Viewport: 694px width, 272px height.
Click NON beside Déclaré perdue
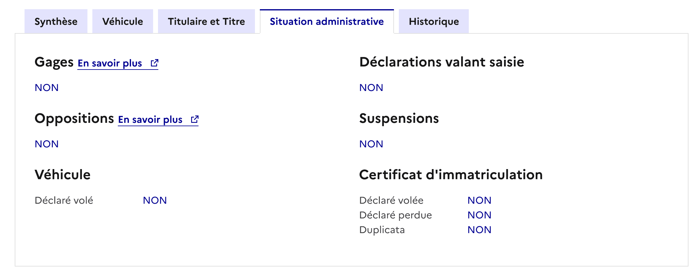pos(479,215)
